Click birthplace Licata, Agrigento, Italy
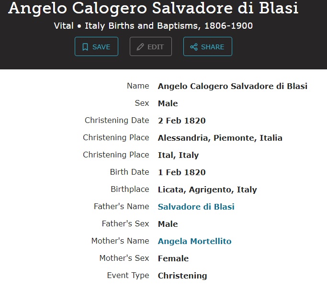 click(207, 190)
